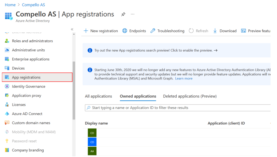Select App registrations in sidebar
This screenshot has height=157, width=277.
click(x=37, y=77)
